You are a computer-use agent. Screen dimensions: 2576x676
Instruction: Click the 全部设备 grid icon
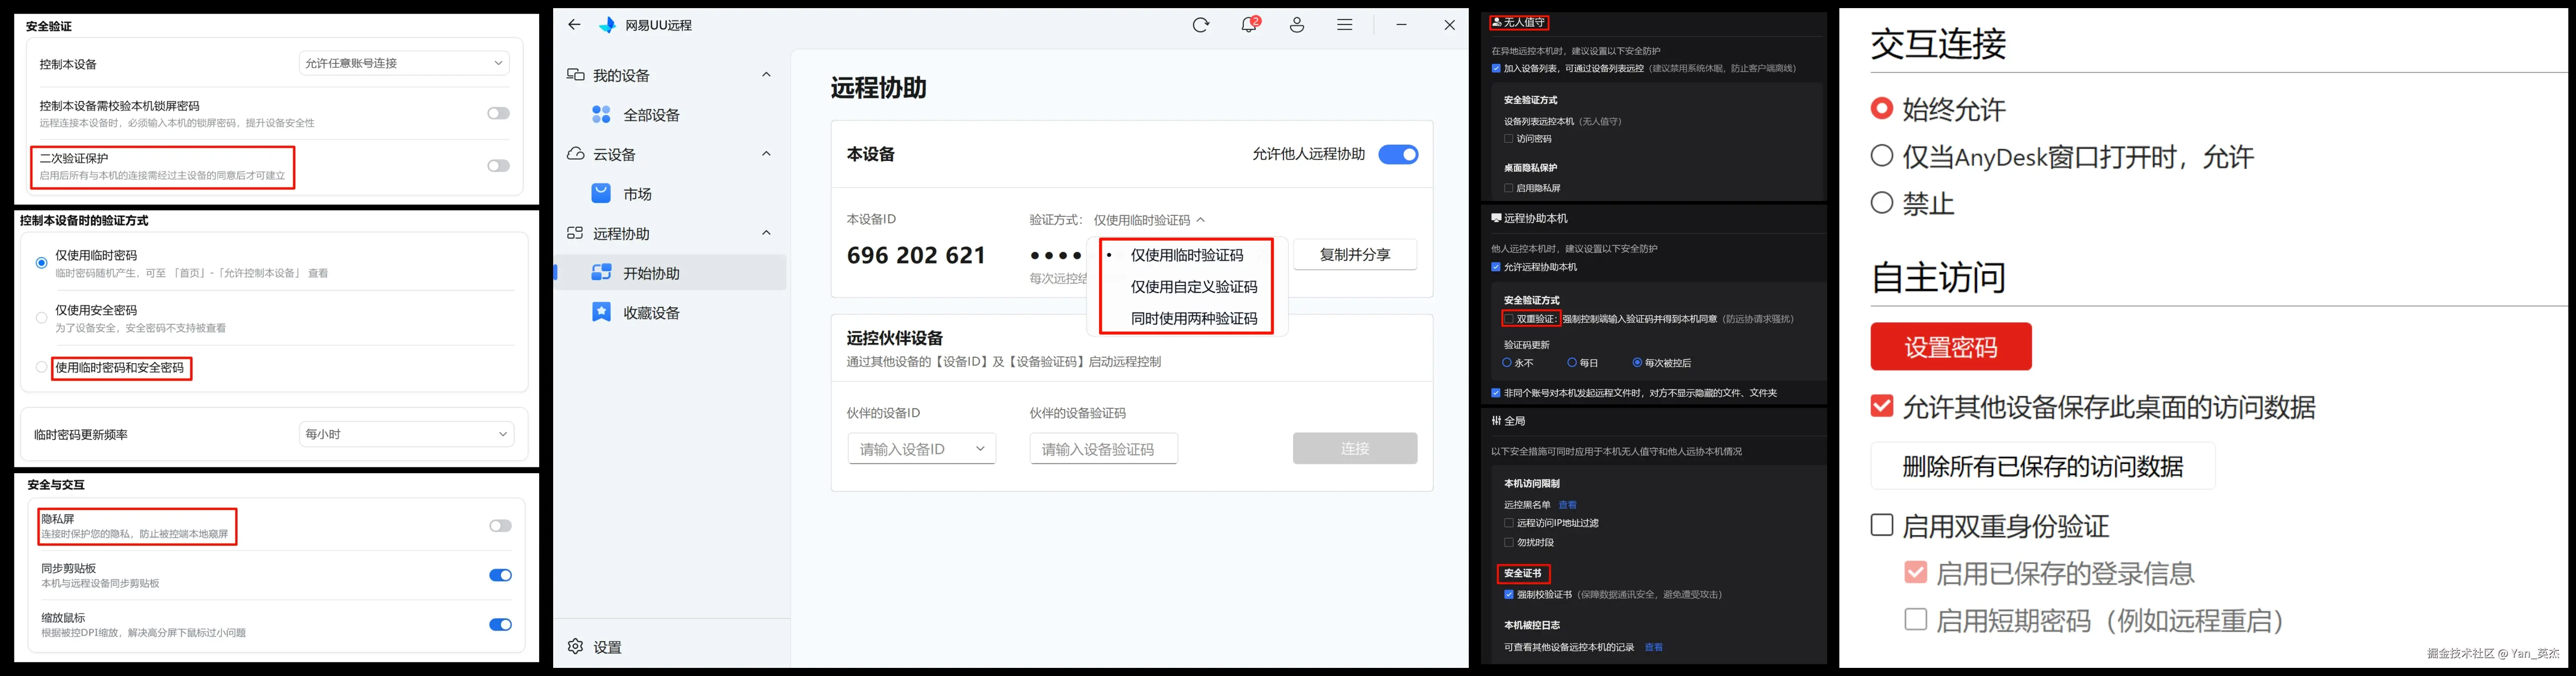pos(601,115)
